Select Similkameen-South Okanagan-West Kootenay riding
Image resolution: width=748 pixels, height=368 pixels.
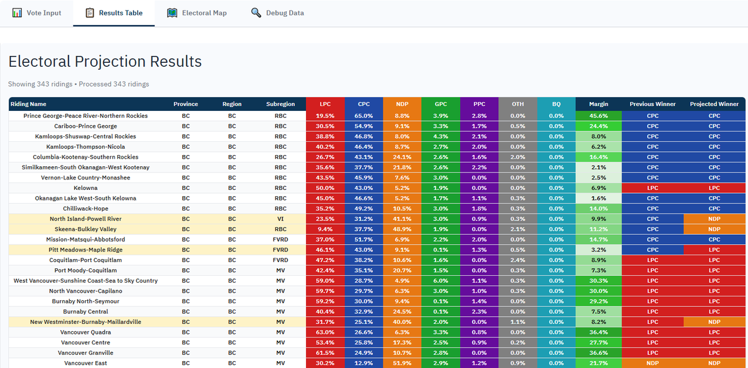pyautogui.click(x=85, y=167)
